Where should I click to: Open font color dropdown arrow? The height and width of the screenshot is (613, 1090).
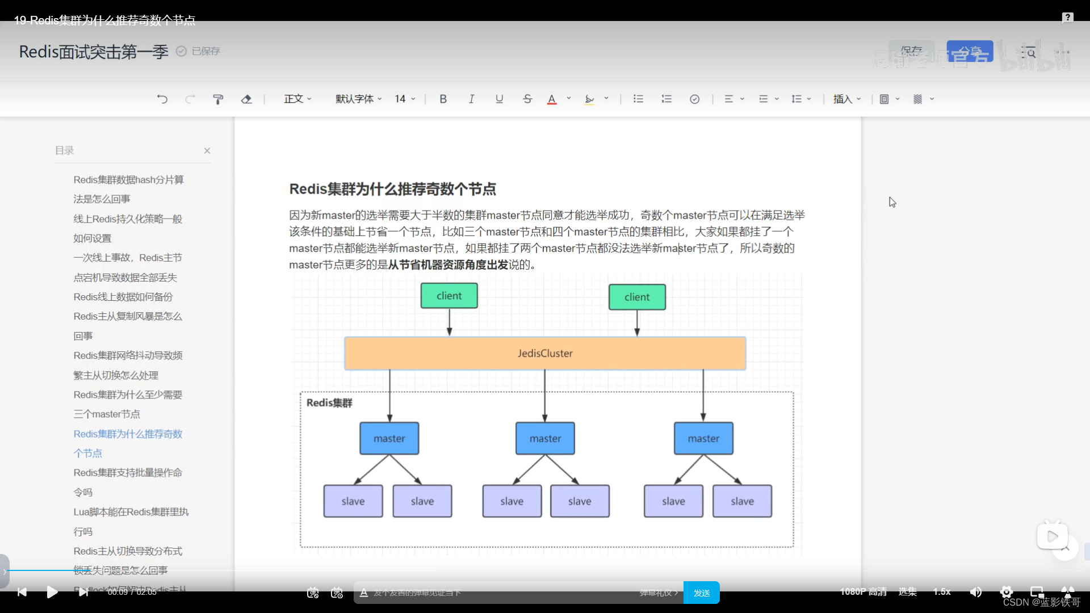[x=569, y=99]
